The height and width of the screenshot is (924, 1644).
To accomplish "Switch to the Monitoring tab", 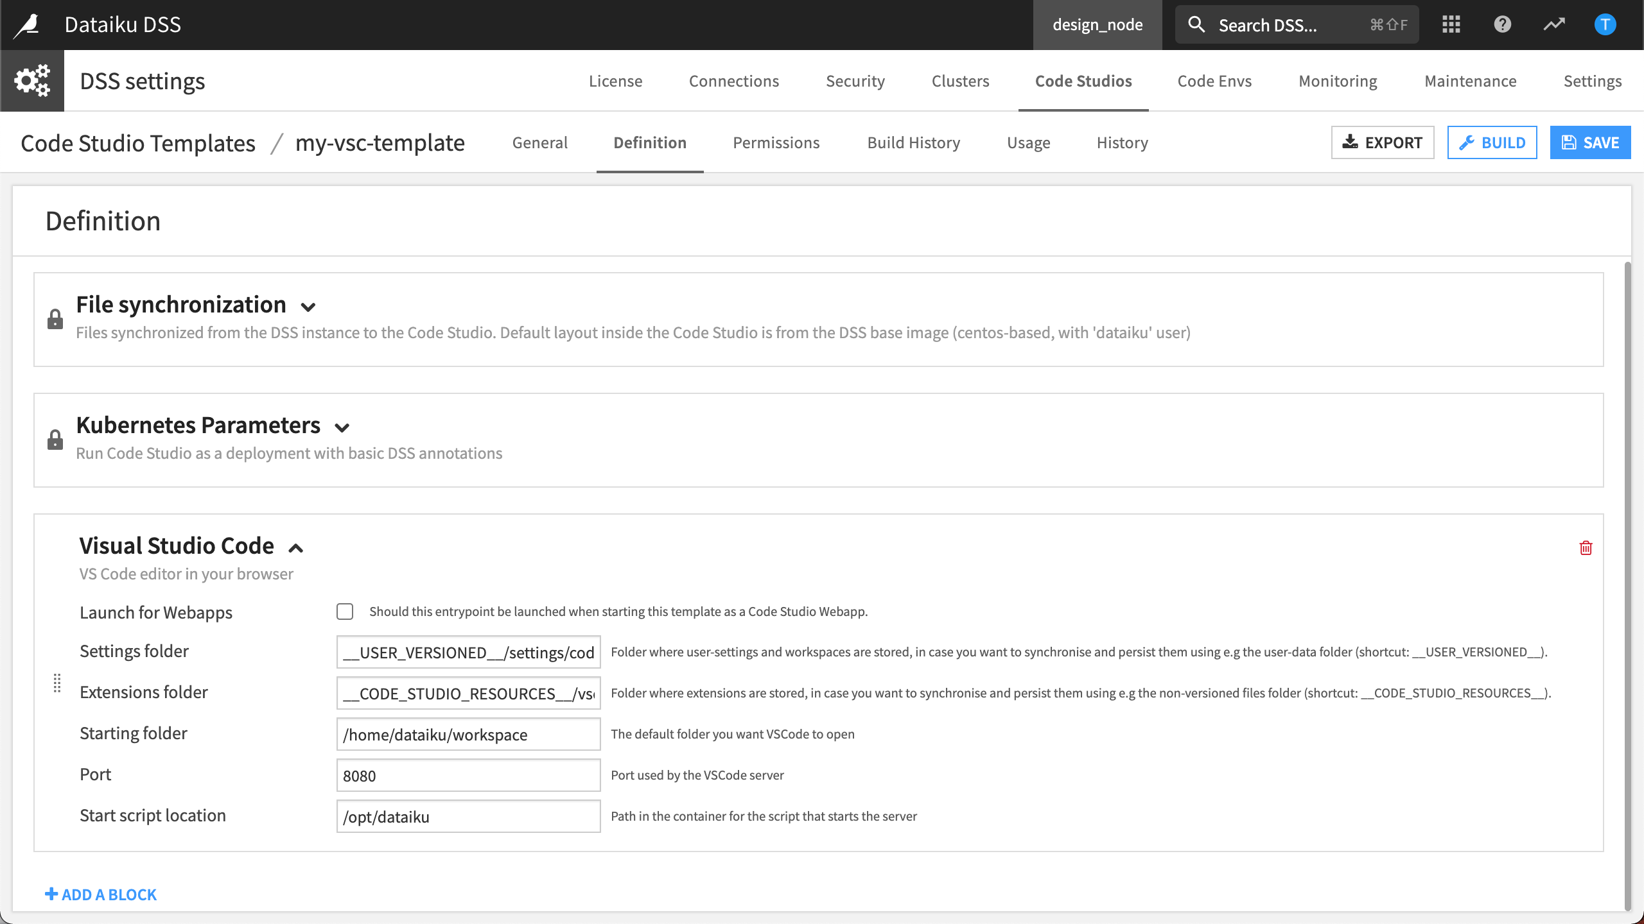I will [x=1338, y=81].
